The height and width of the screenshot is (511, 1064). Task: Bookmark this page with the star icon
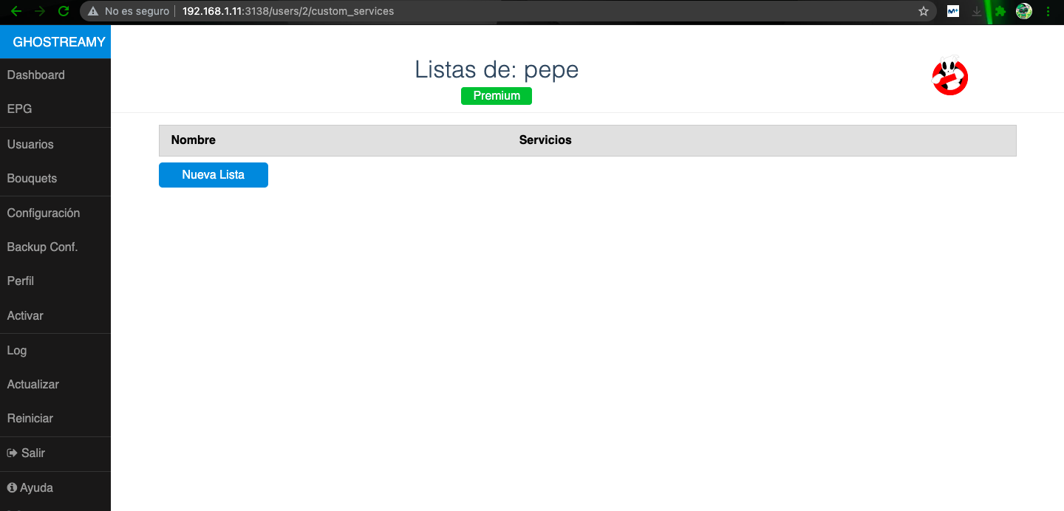(x=923, y=12)
